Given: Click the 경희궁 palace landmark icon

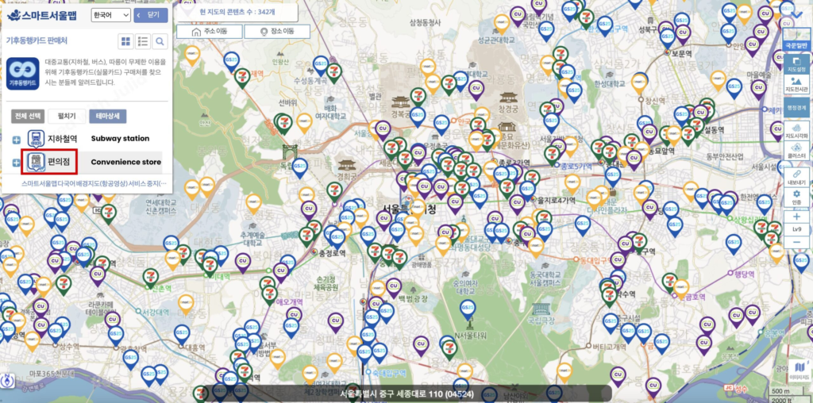Looking at the screenshot, I should pos(347,165).
